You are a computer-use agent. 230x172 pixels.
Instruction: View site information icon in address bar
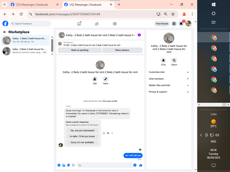click(x=31, y=14)
